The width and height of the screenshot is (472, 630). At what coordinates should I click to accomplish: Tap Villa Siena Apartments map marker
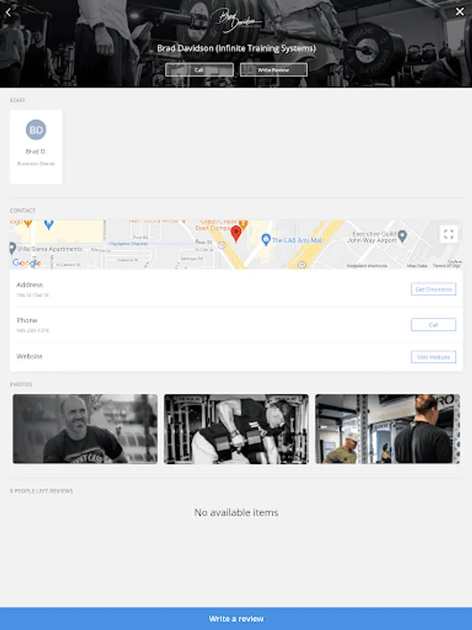13,248
